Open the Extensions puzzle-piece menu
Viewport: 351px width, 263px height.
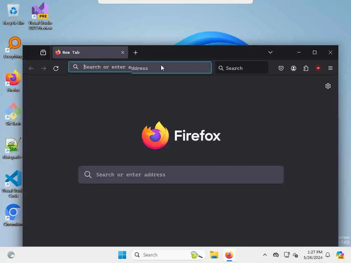(x=306, y=68)
